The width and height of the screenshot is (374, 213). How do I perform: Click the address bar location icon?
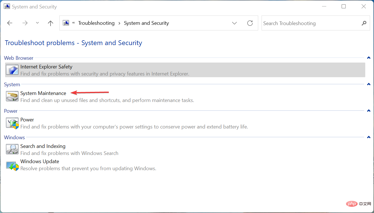[66, 23]
